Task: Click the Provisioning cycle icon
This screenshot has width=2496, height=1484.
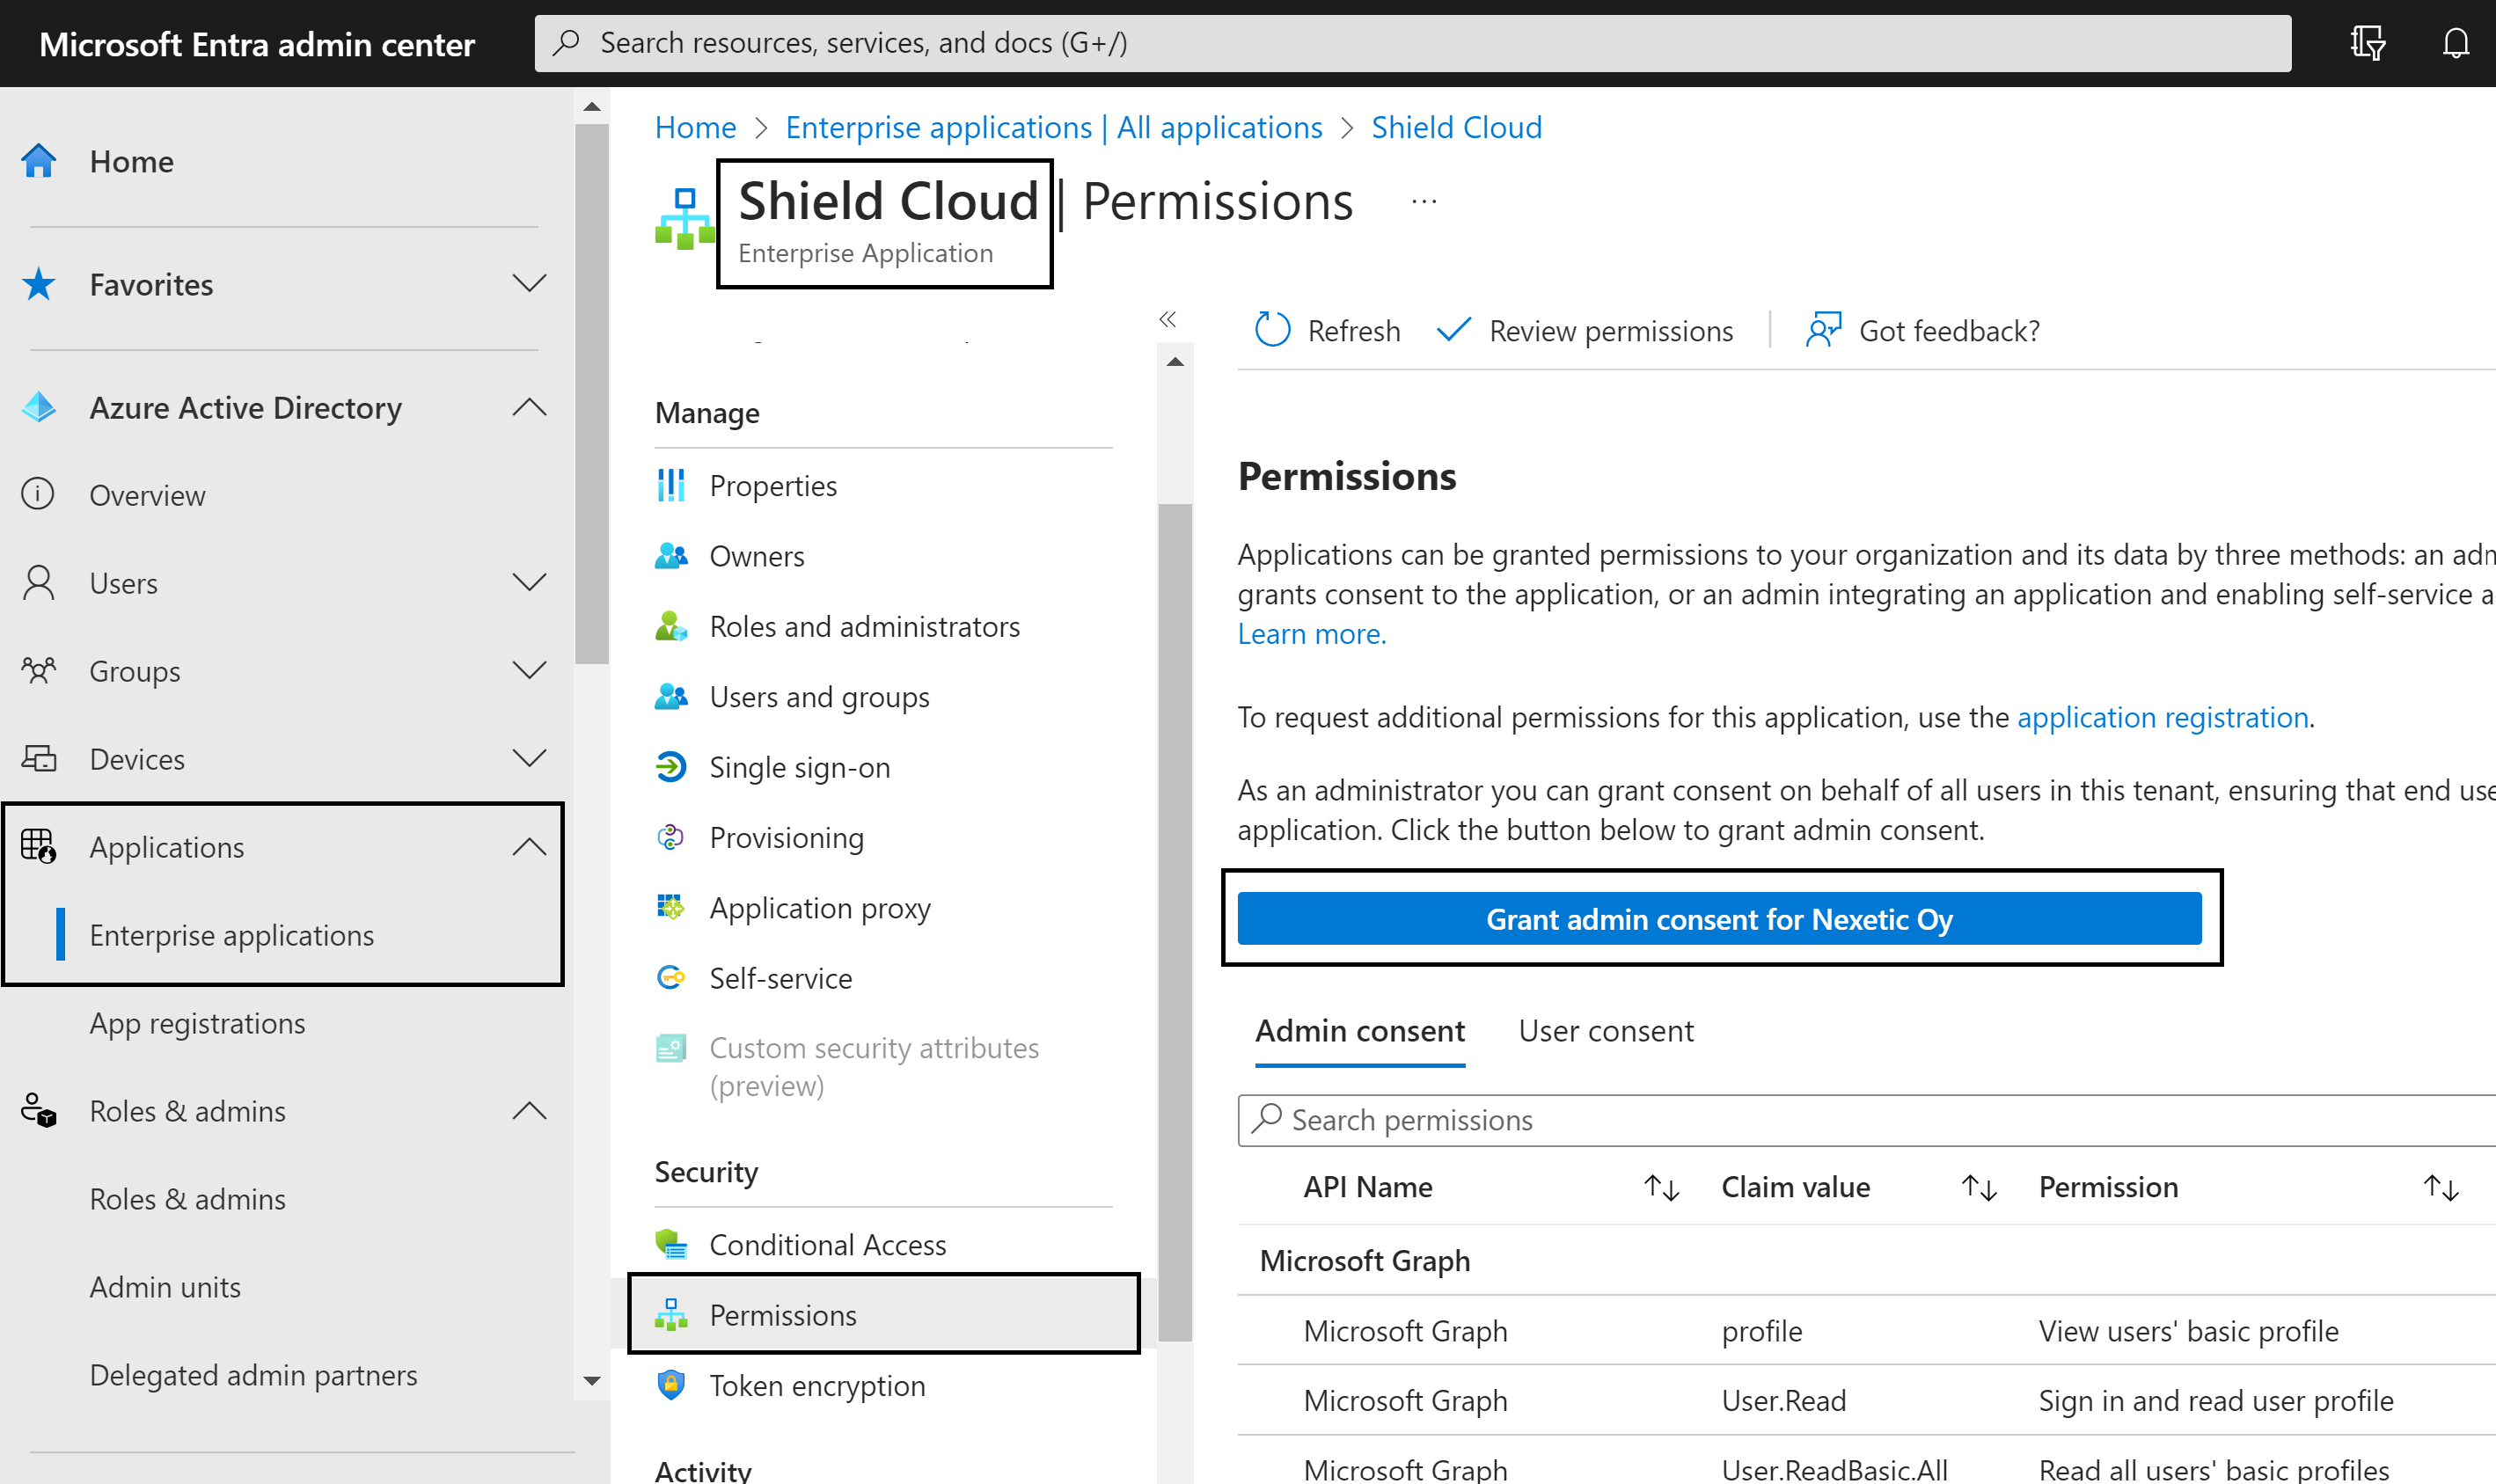Action: tap(671, 837)
